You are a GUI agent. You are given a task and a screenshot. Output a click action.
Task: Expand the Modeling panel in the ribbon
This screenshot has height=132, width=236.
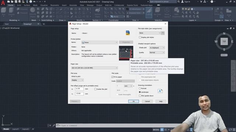pyautogui.click(x=14, y=20)
